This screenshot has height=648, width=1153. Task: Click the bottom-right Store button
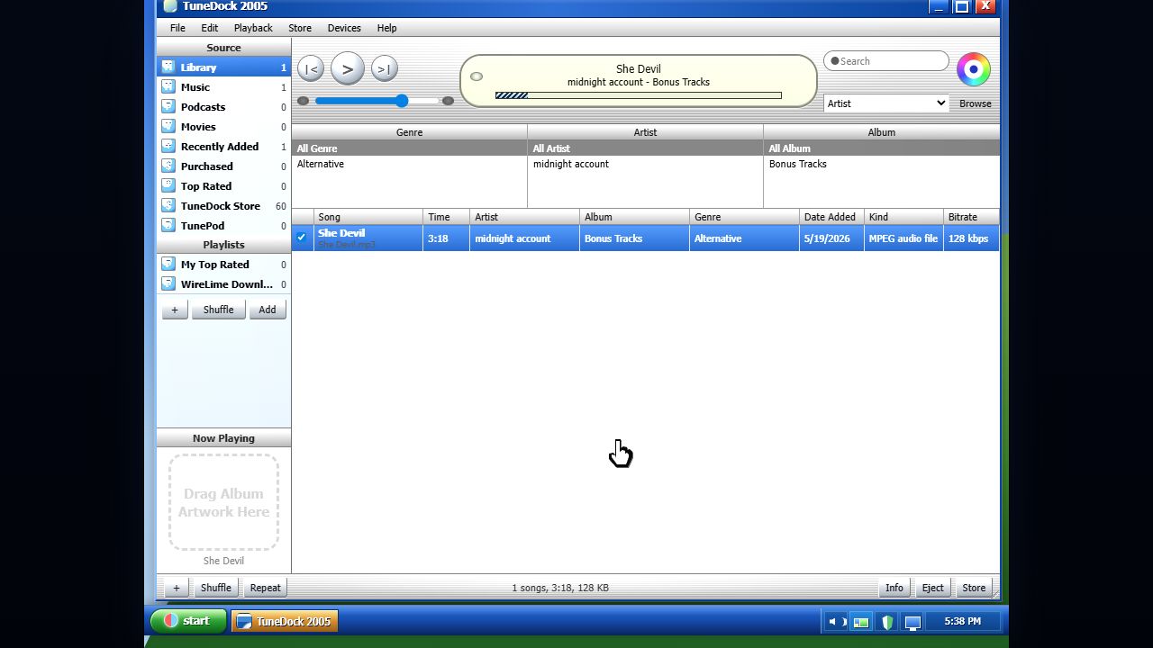974,588
